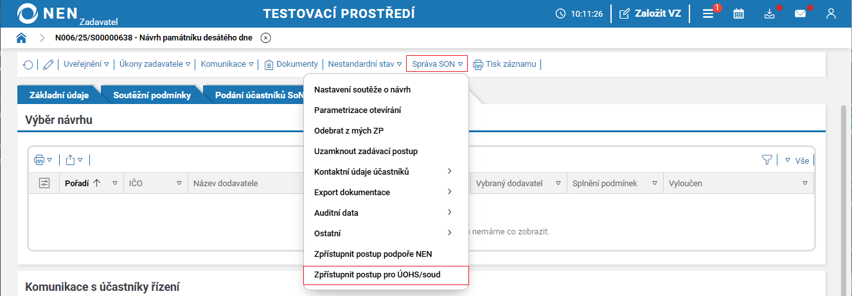Image resolution: width=852 pixels, height=296 pixels.
Task: Click the filter funnel icon in the table
Action: tap(767, 160)
